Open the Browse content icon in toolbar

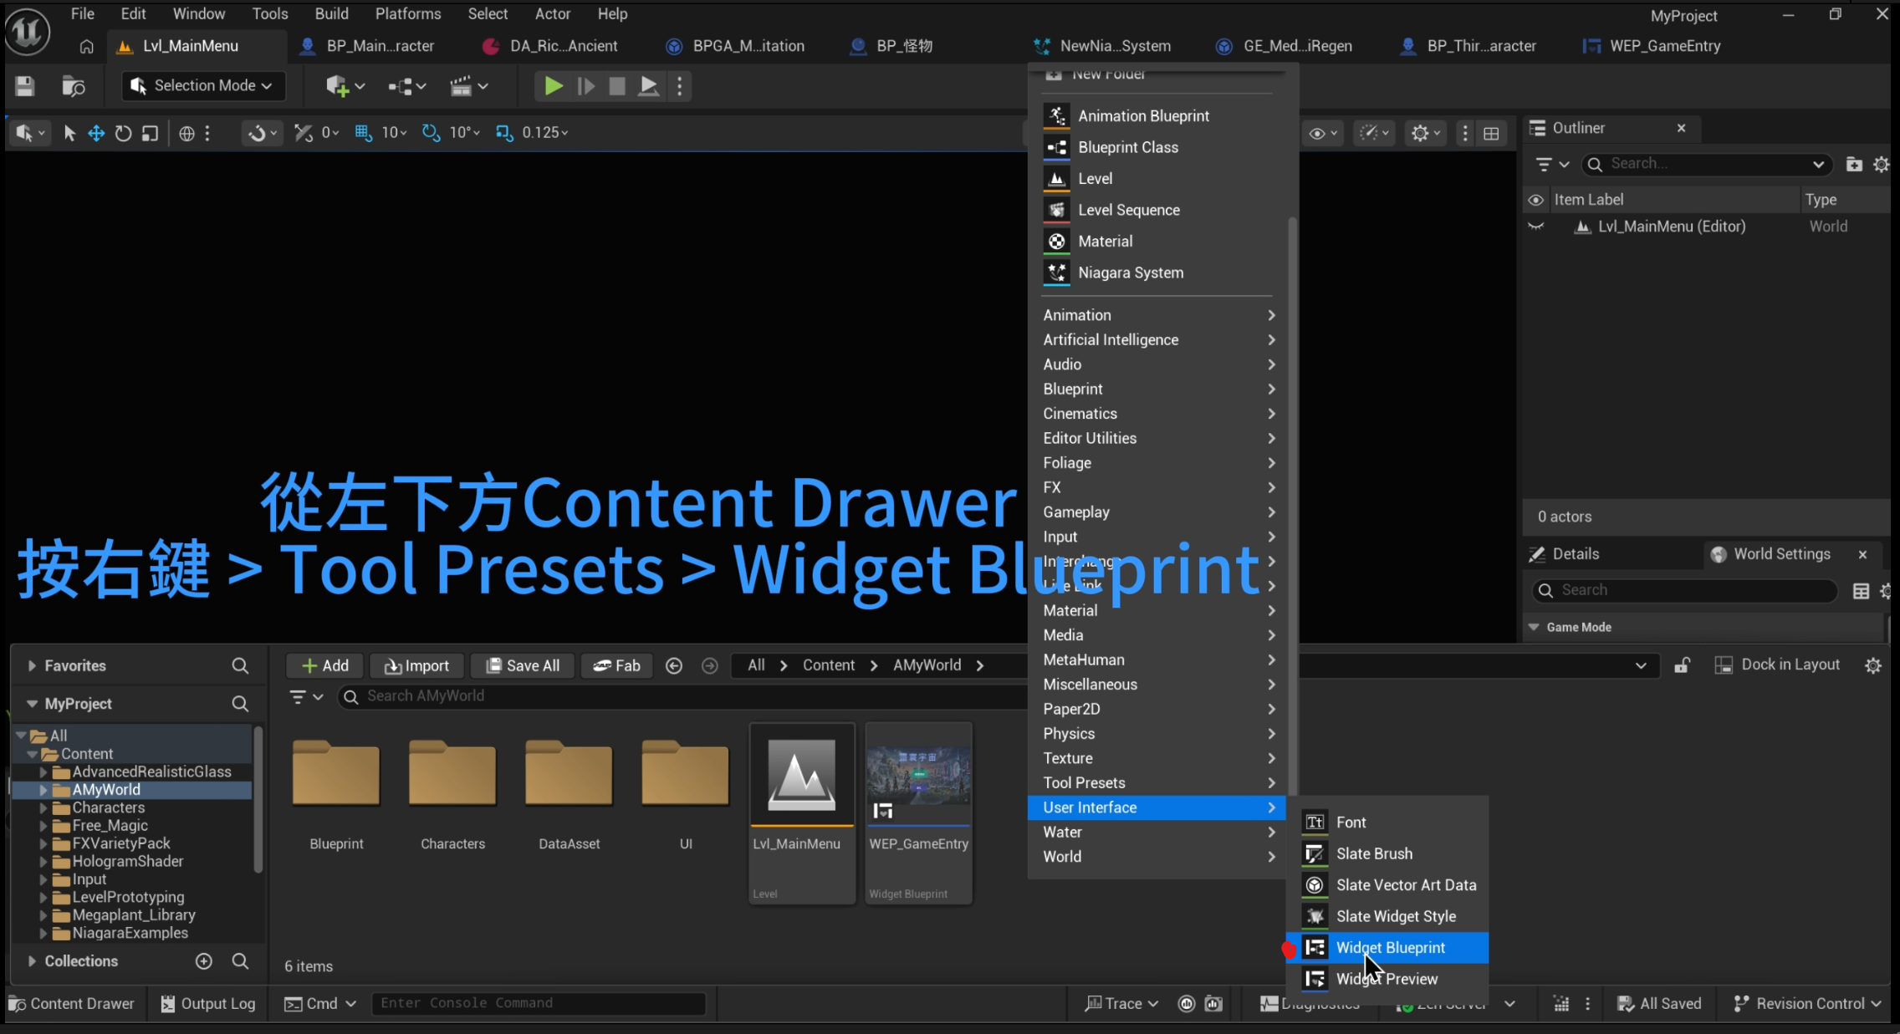tap(74, 86)
